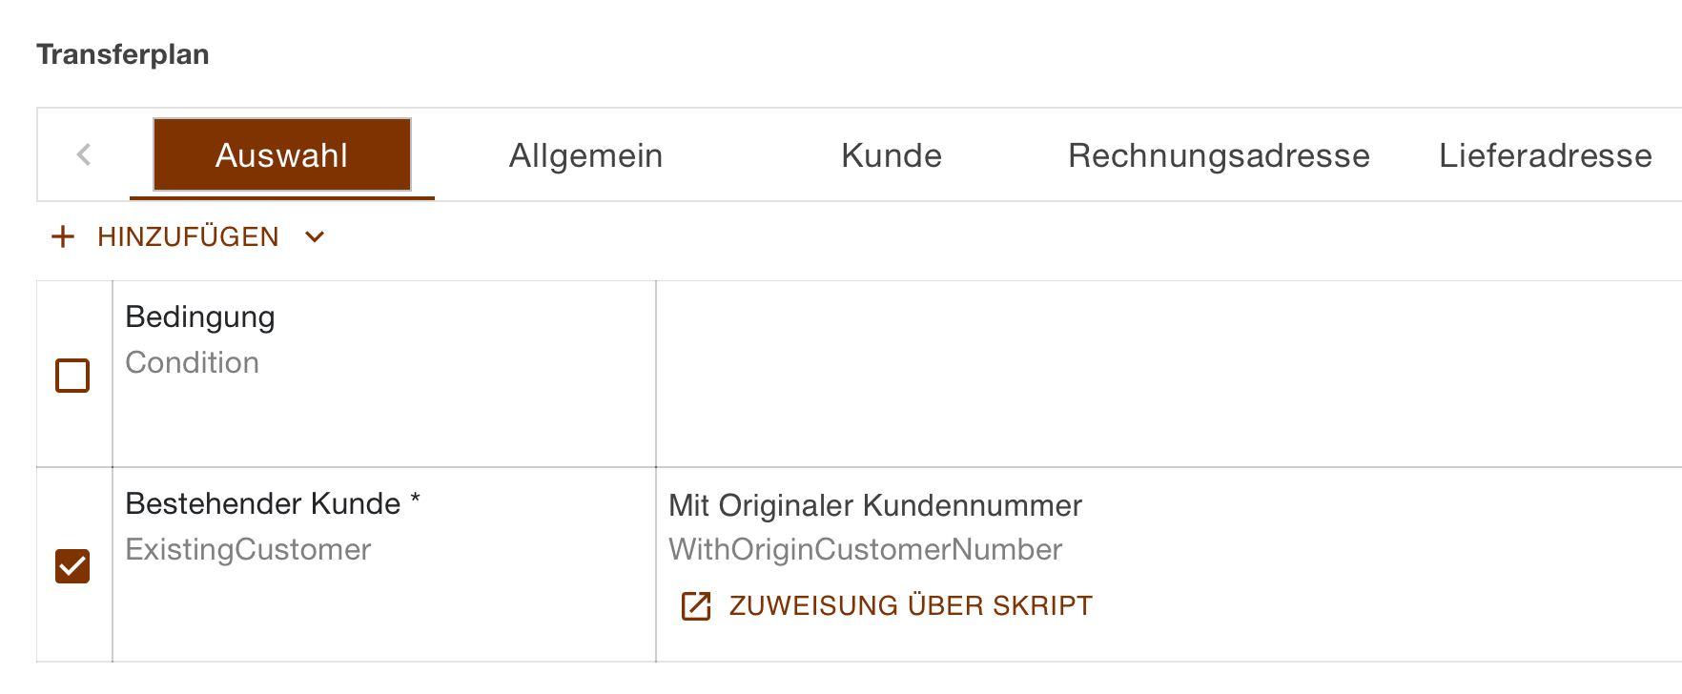Click the empty value cell for Bedingung

[1163, 374]
